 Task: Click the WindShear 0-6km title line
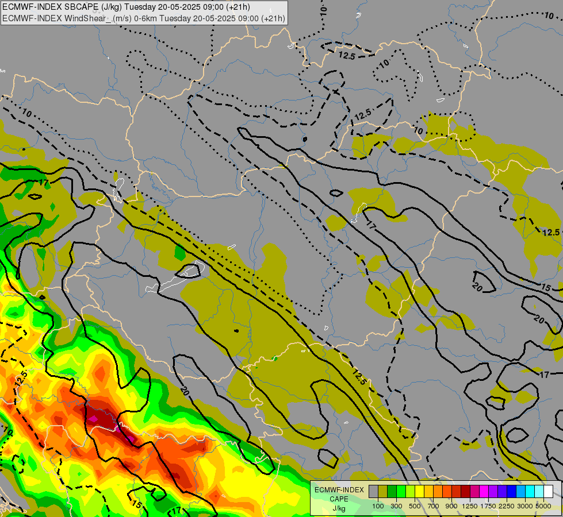[144, 18]
